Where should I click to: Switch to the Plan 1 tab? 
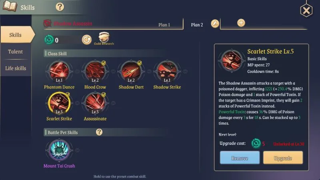pyautogui.click(x=164, y=25)
